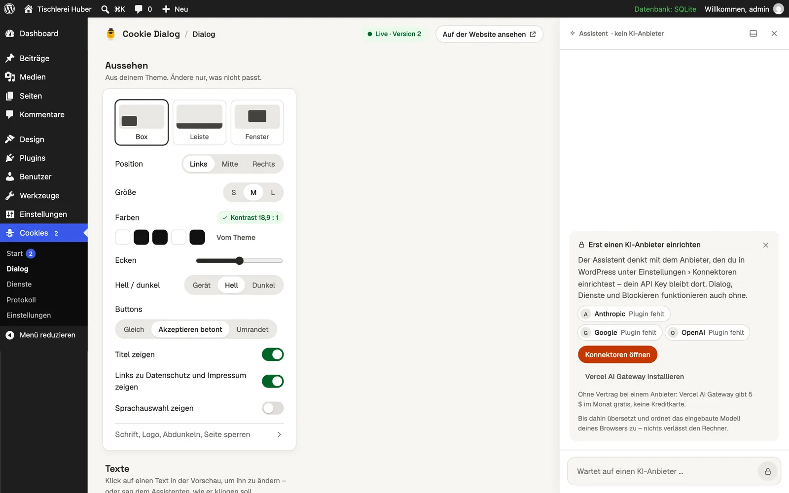This screenshot has width=789, height=493.
Task: Select the Umrandet button style
Action: pos(252,329)
